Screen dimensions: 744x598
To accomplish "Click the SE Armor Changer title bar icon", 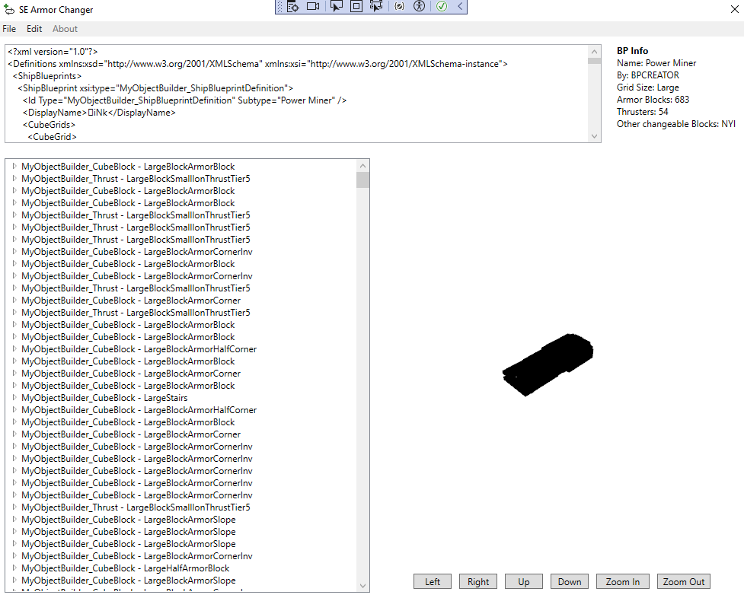I will click(9, 9).
